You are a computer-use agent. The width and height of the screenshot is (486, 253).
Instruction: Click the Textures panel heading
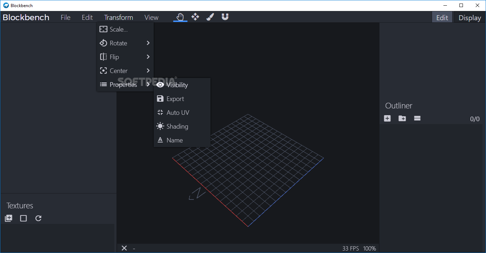[20, 206]
